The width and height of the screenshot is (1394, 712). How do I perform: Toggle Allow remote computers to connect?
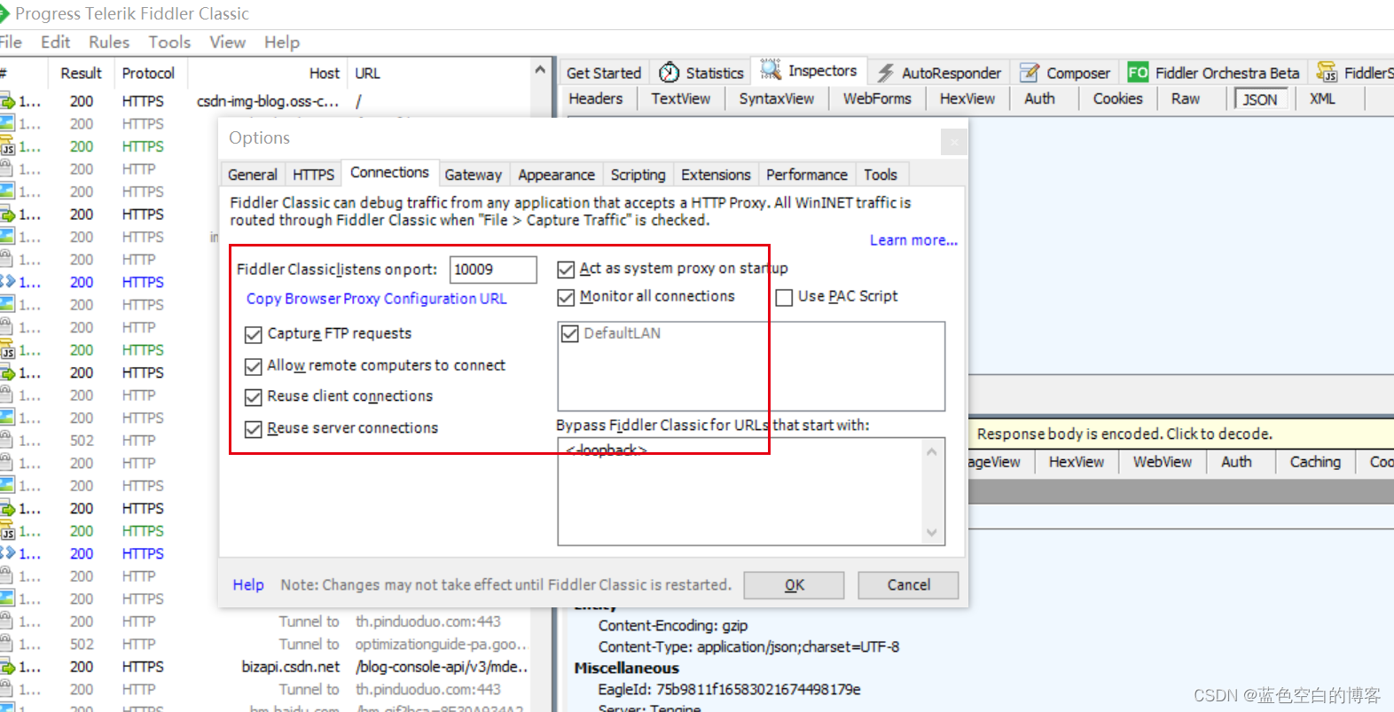pyautogui.click(x=254, y=366)
